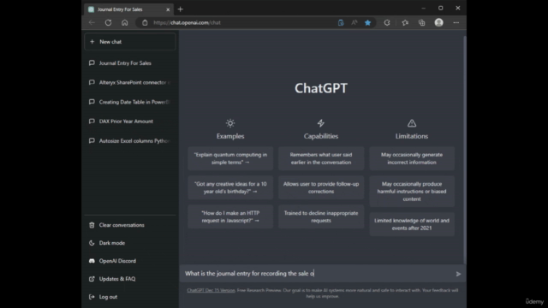Open the Read aloud icon
The image size is (548, 308).
coord(354,23)
